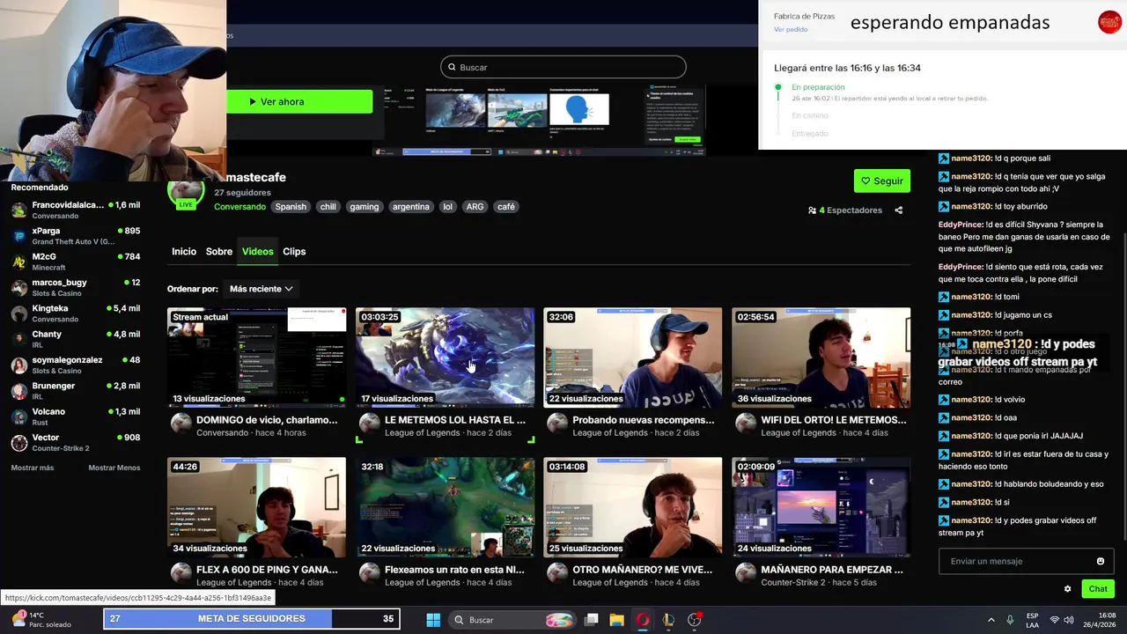1127x634 pixels.
Task: Click channel avatar beside DOMINGO de vicio video
Action: pyautogui.click(x=180, y=424)
